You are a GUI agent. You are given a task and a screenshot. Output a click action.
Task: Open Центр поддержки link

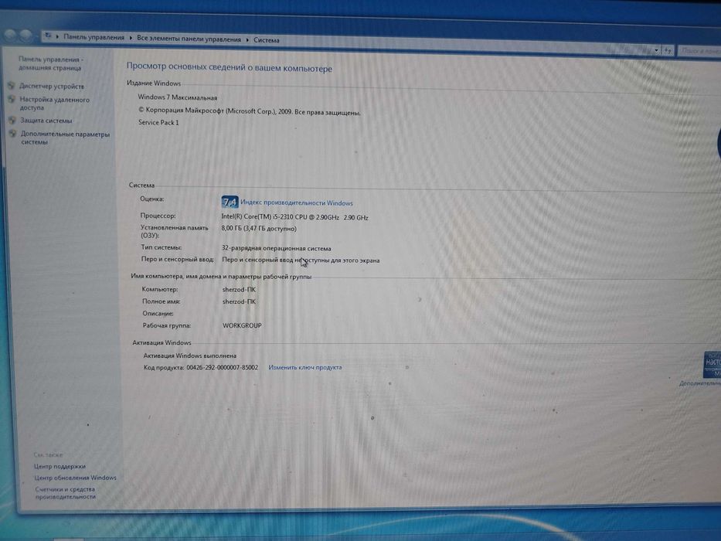pyautogui.click(x=60, y=467)
